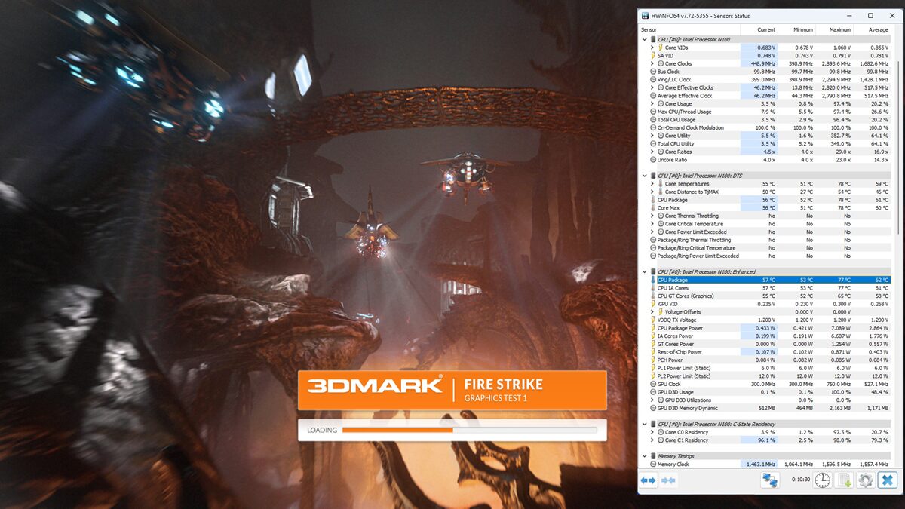The height and width of the screenshot is (509, 905).
Task: Expand the Core C0 Residency row
Action: [652, 432]
